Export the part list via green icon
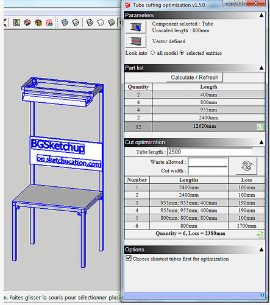270x305 pixels. (260, 127)
